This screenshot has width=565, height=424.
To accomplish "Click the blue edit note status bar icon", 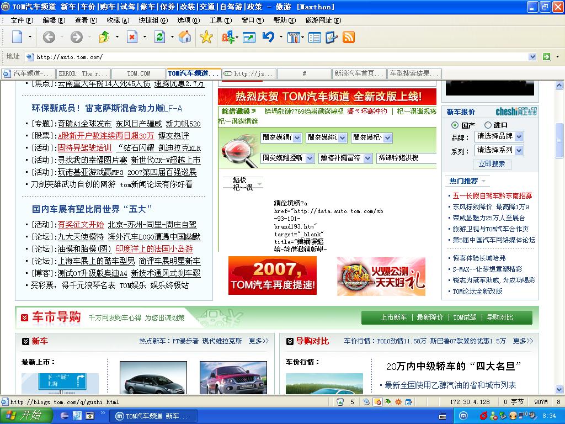I will point(409,402).
